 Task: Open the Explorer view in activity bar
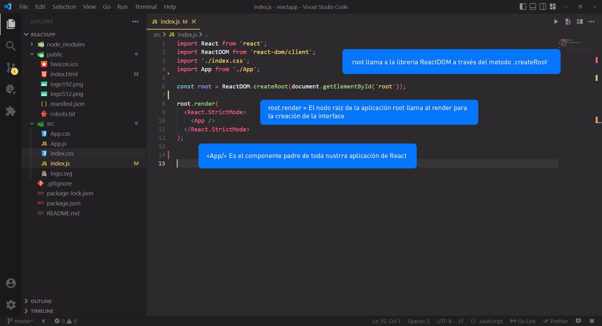(11, 24)
